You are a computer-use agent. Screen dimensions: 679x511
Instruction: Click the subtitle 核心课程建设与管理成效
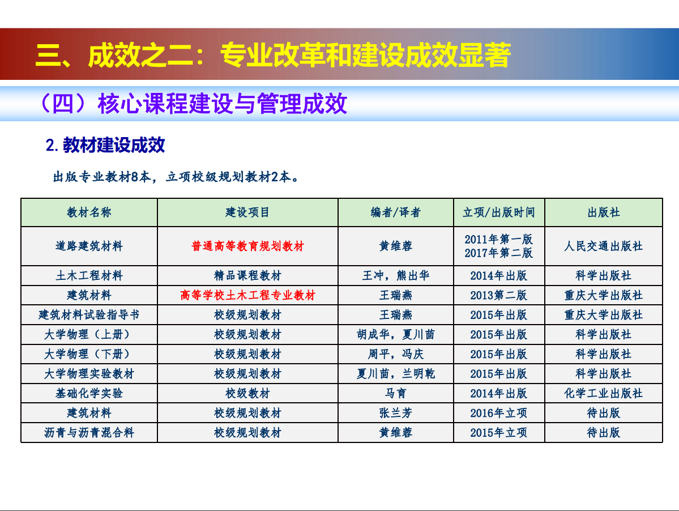coord(194,104)
